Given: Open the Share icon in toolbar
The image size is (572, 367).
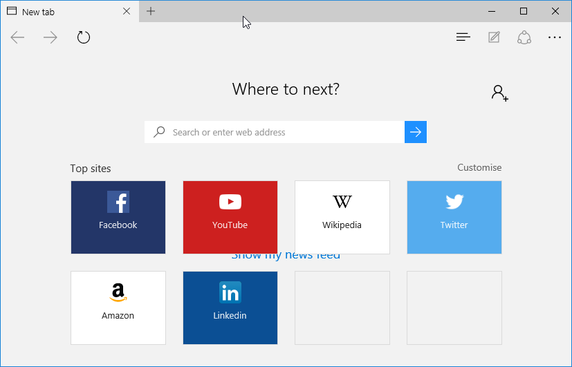Looking at the screenshot, I should pyautogui.click(x=524, y=37).
